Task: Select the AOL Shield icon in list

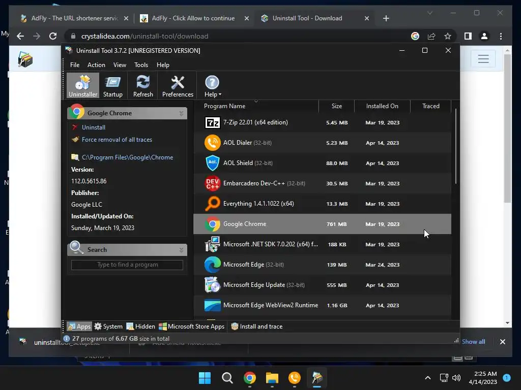Action: [212, 163]
